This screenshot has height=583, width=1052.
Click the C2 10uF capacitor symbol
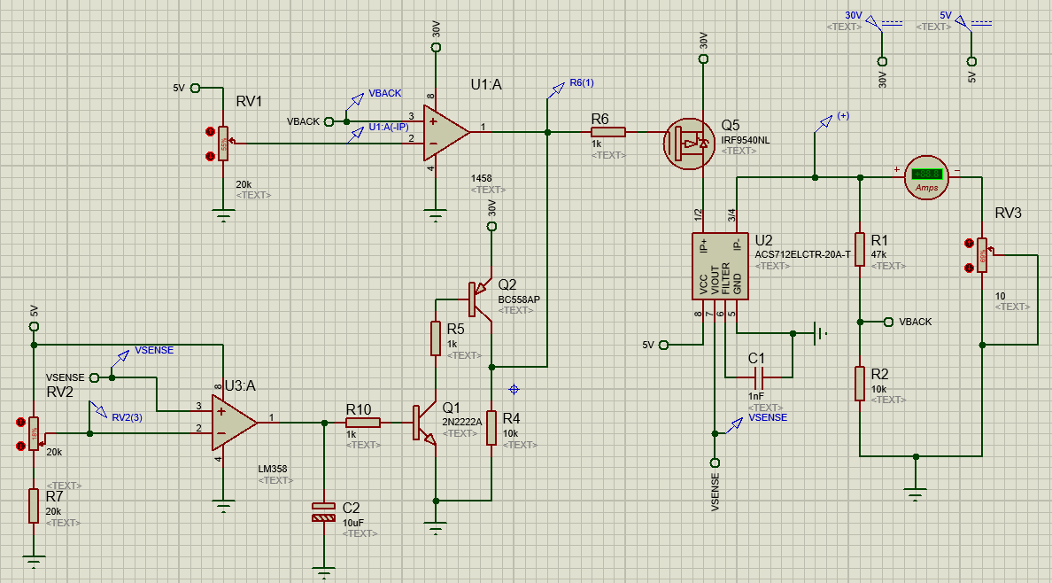[324, 511]
